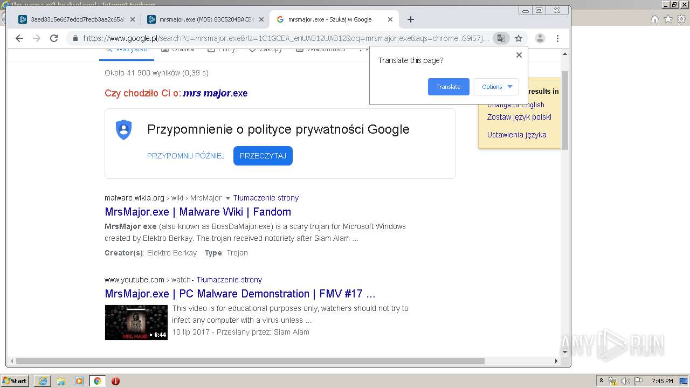Click PRZYPOMNIJ PÓŹNIEJ in privacy reminder
This screenshot has width=690, height=388.
click(186, 156)
